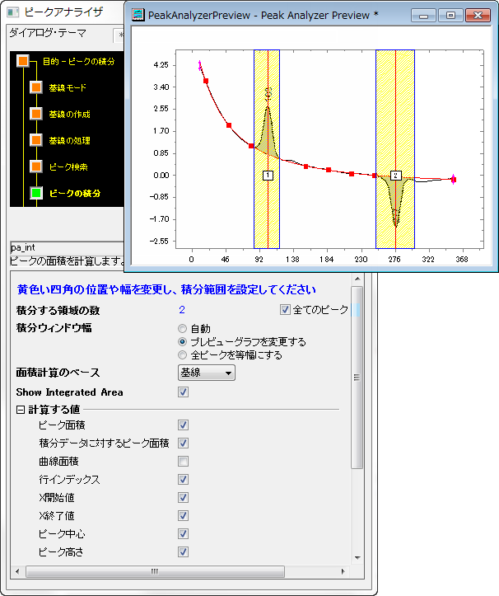Select peak label 2 in the preview
Viewport: 499px width, 596px height.
point(396,176)
